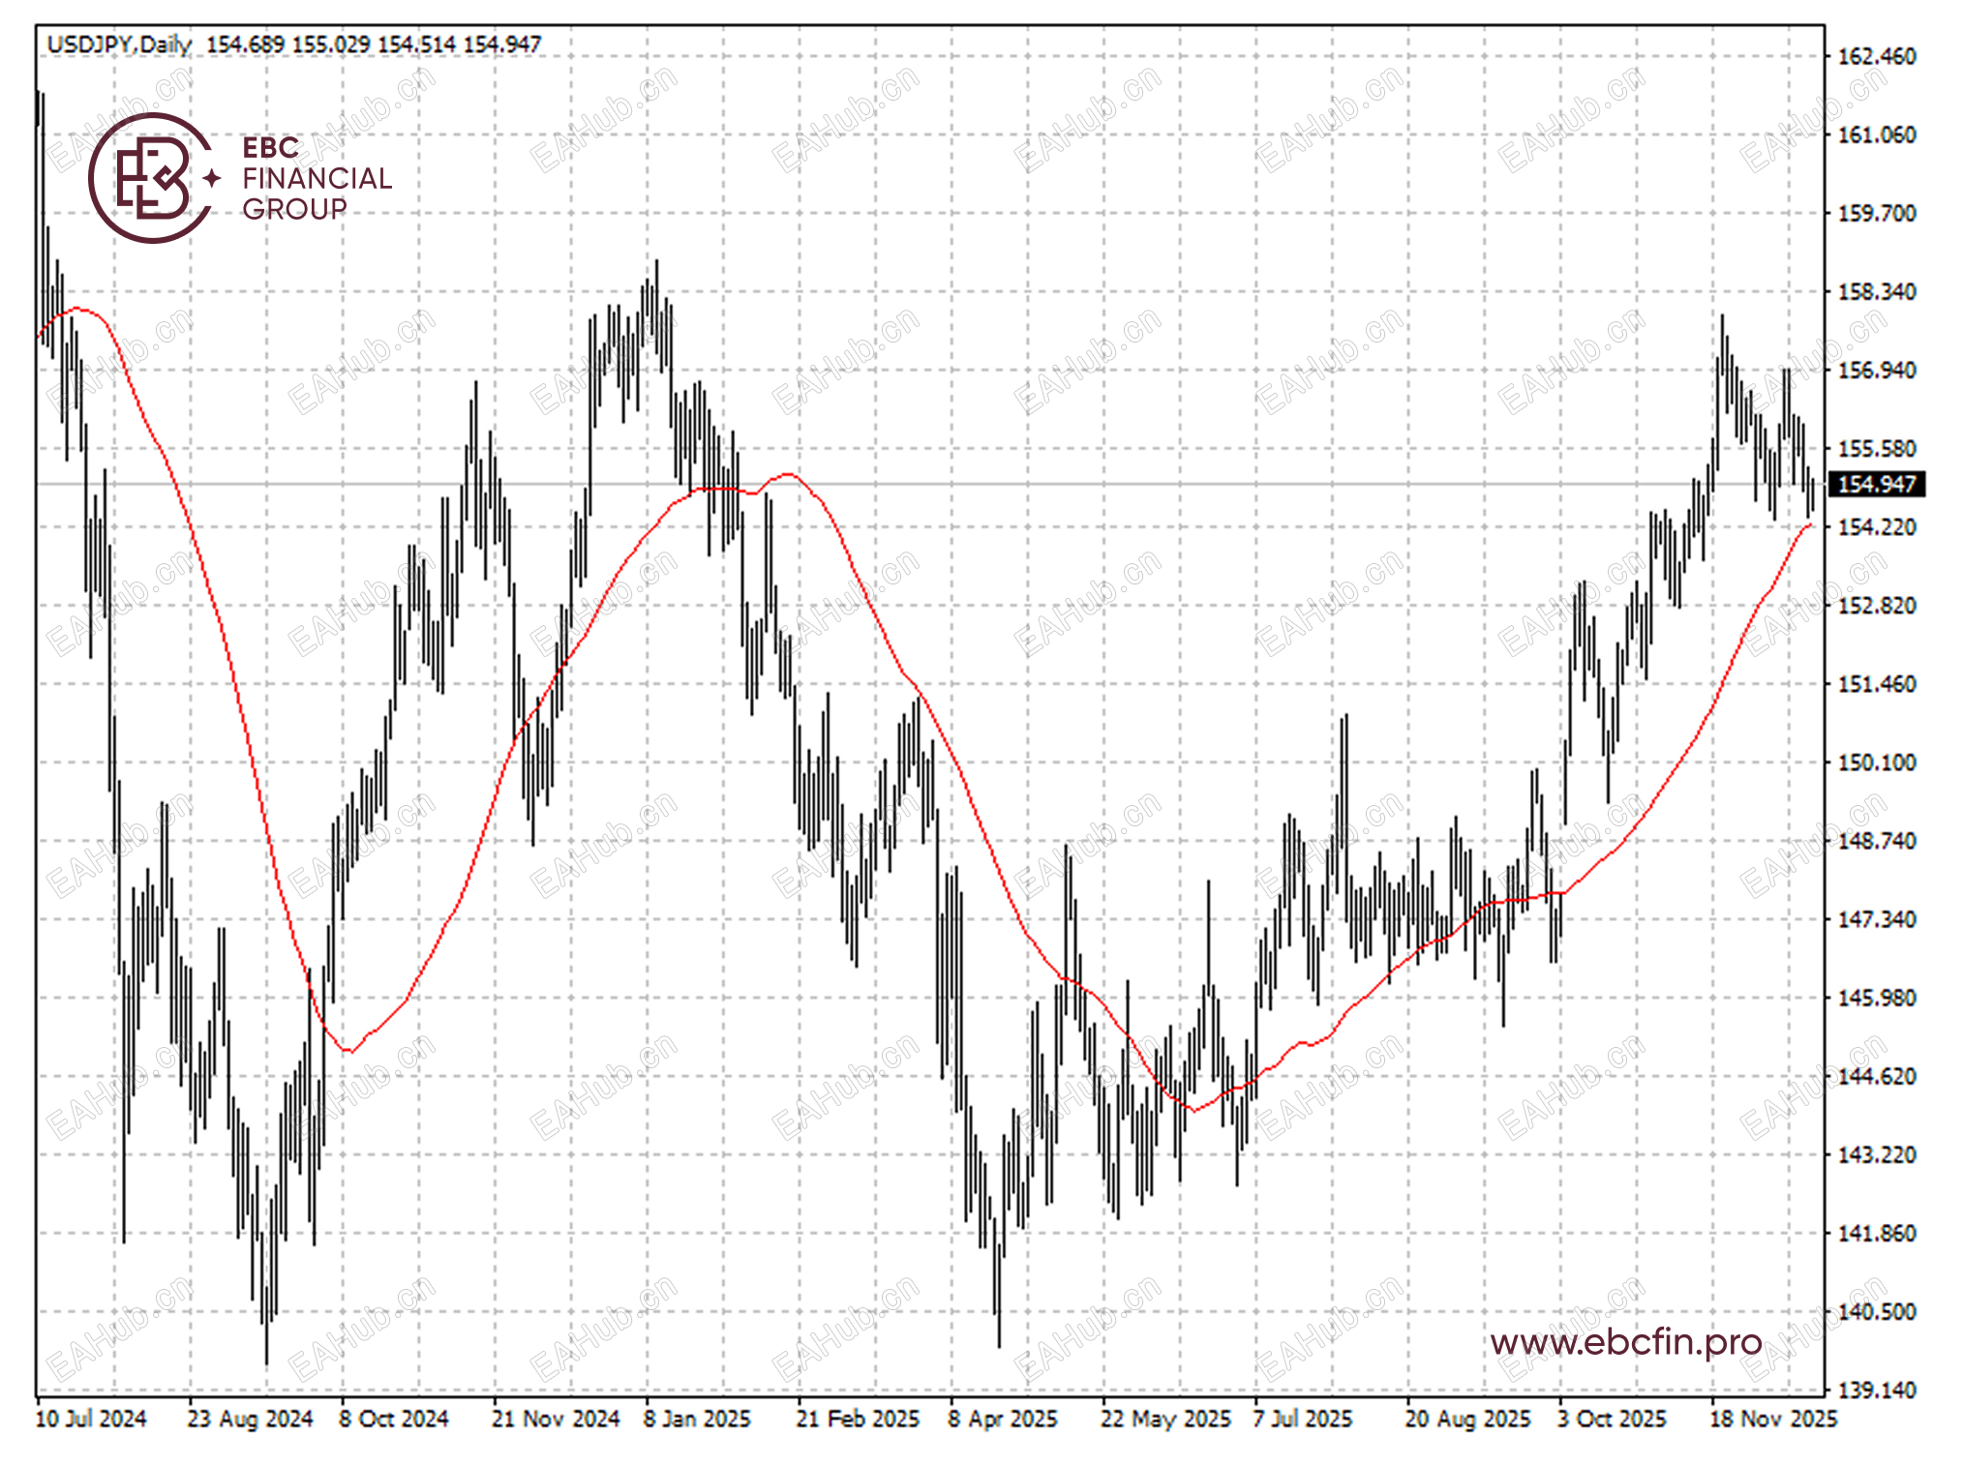Click the 154.514 low price value
Screen dimensions: 1963x1465
click(416, 45)
